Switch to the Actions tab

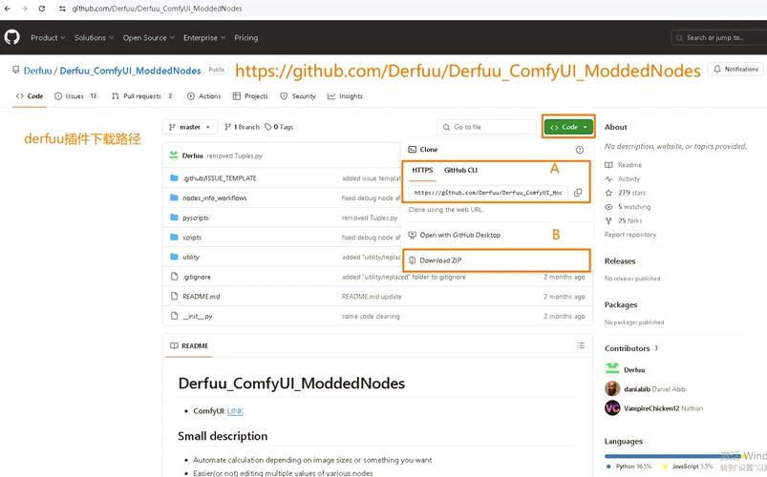[204, 96]
